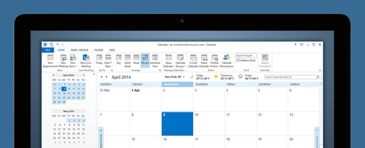Click the Outlook application icon in the title bar

click(x=45, y=44)
